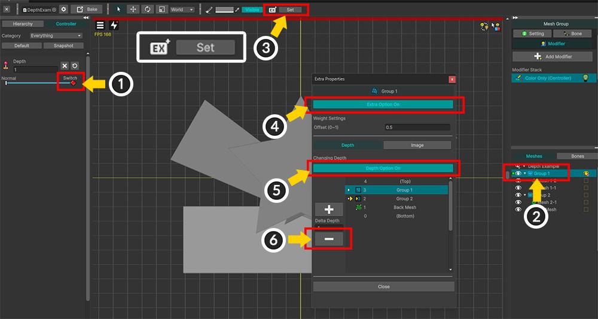Open settings gear next to DepthExam

tap(63, 10)
